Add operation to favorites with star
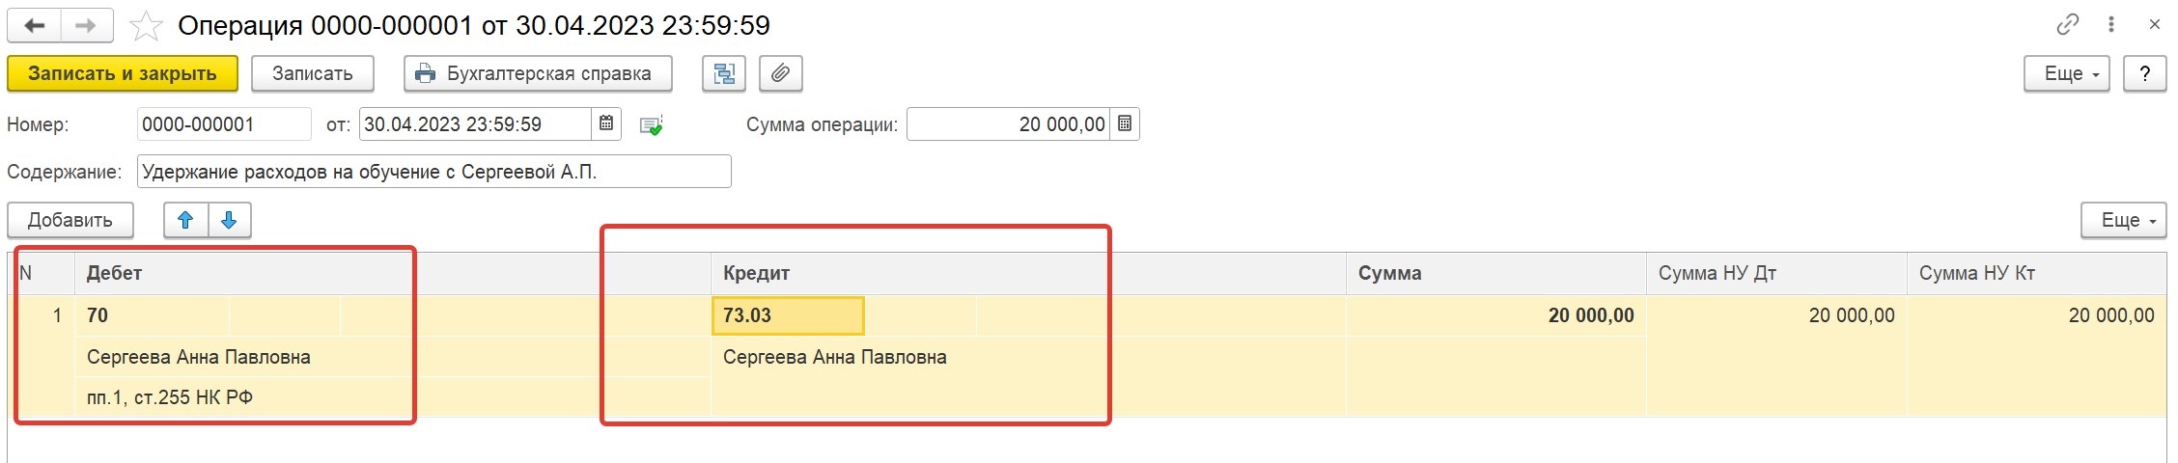The height and width of the screenshot is (463, 2178). click(x=146, y=26)
